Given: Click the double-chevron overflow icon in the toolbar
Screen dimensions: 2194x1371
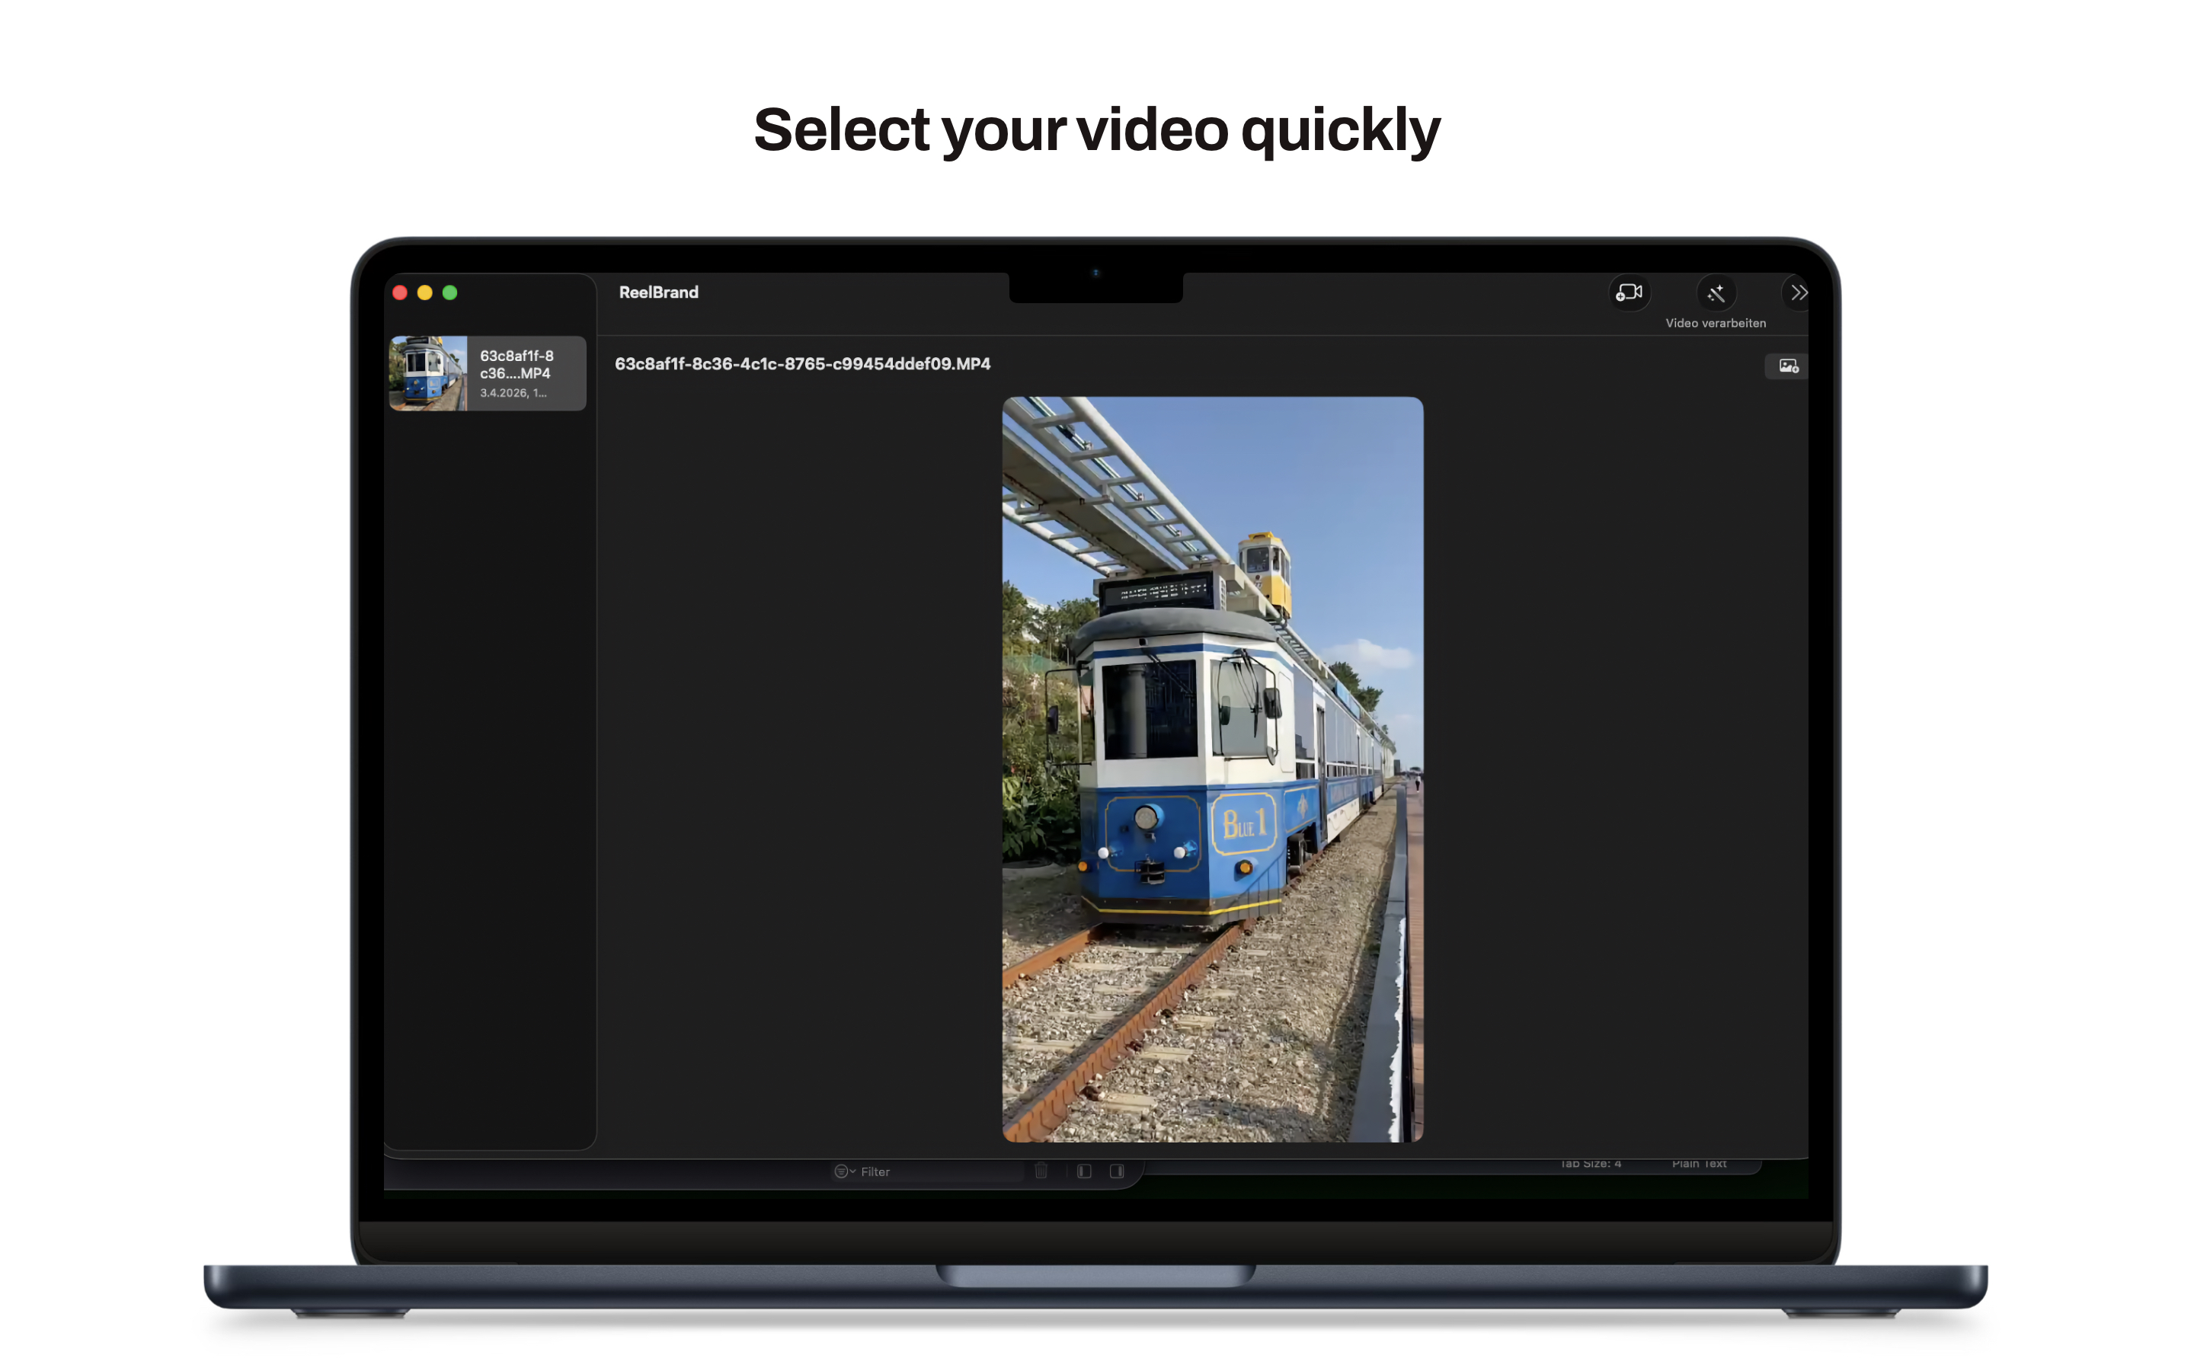Looking at the screenshot, I should pyautogui.click(x=1799, y=292).
